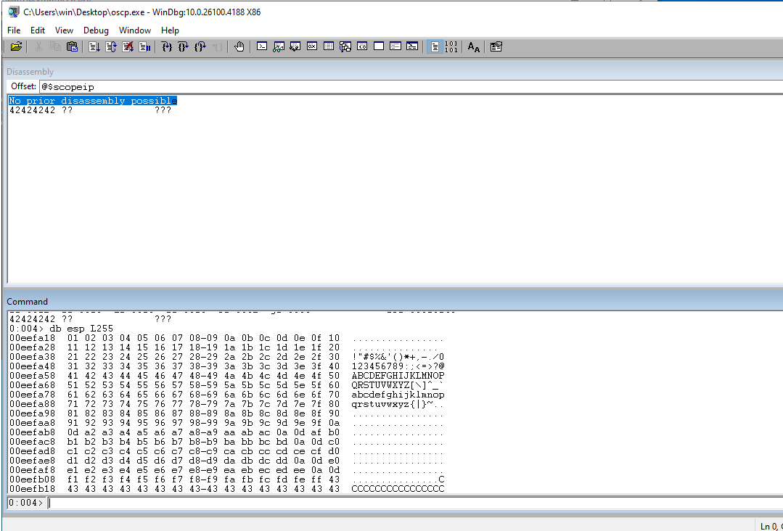Image resolution: width=783 pixels, height=531 pixels.
Task: Click the Open source file icon
Action: click(16, 47)
